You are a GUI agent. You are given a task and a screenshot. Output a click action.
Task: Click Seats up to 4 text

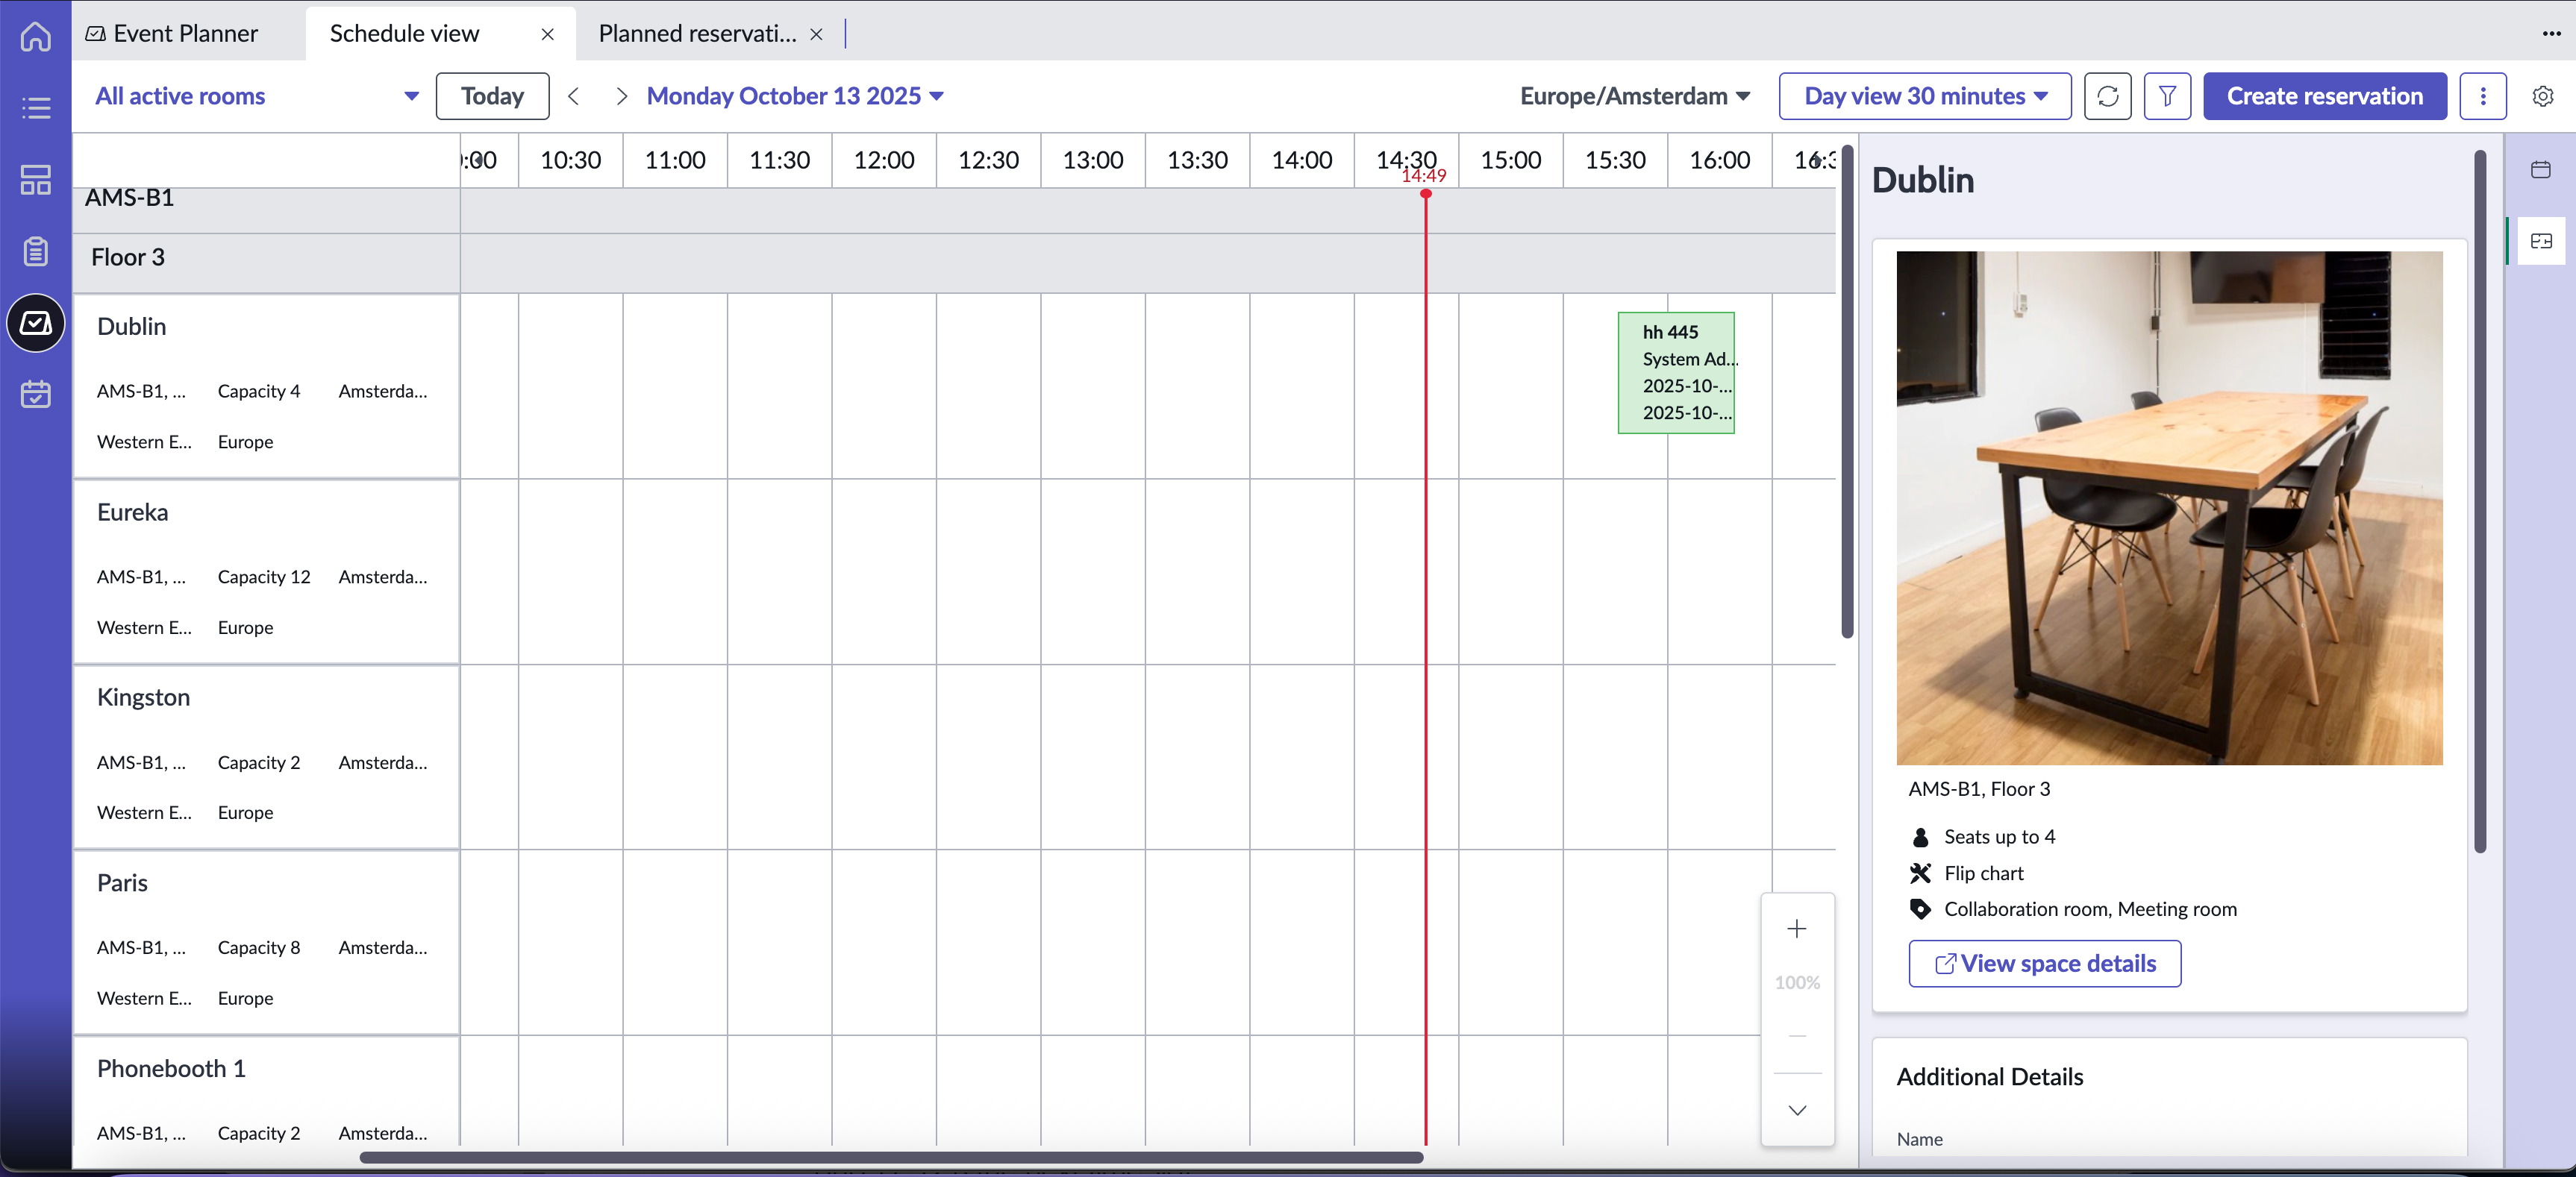(1999, 836)
